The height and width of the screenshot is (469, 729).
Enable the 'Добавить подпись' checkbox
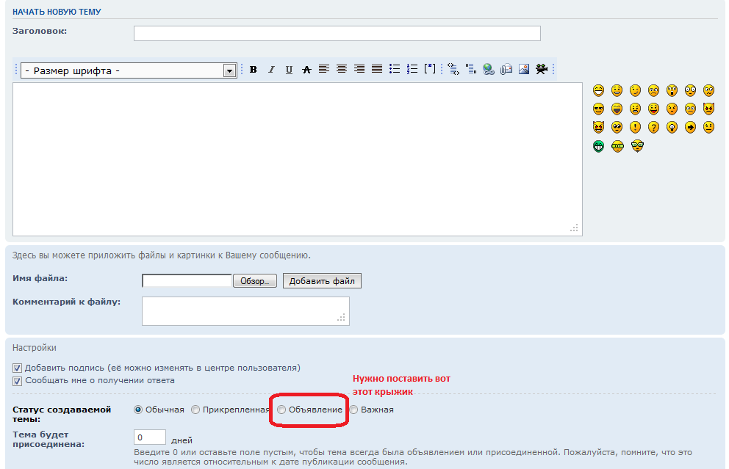18,368
